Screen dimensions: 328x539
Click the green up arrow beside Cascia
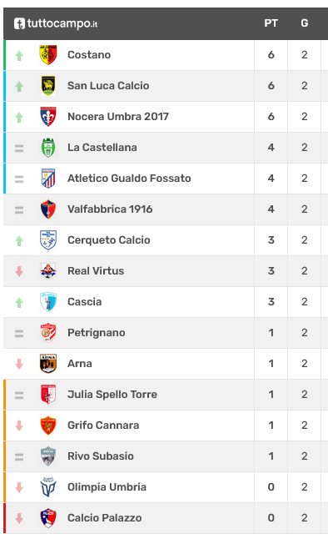click(19, 303)
